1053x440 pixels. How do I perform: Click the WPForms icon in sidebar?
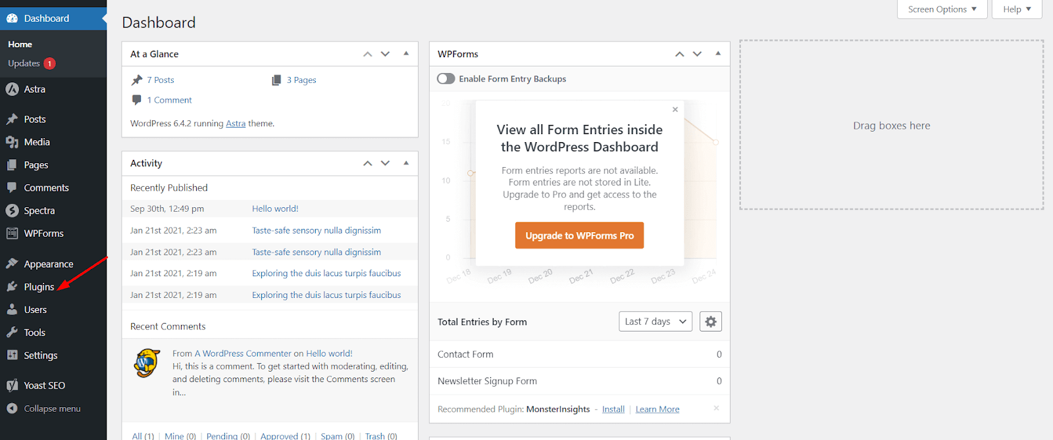tap(12, 233)
